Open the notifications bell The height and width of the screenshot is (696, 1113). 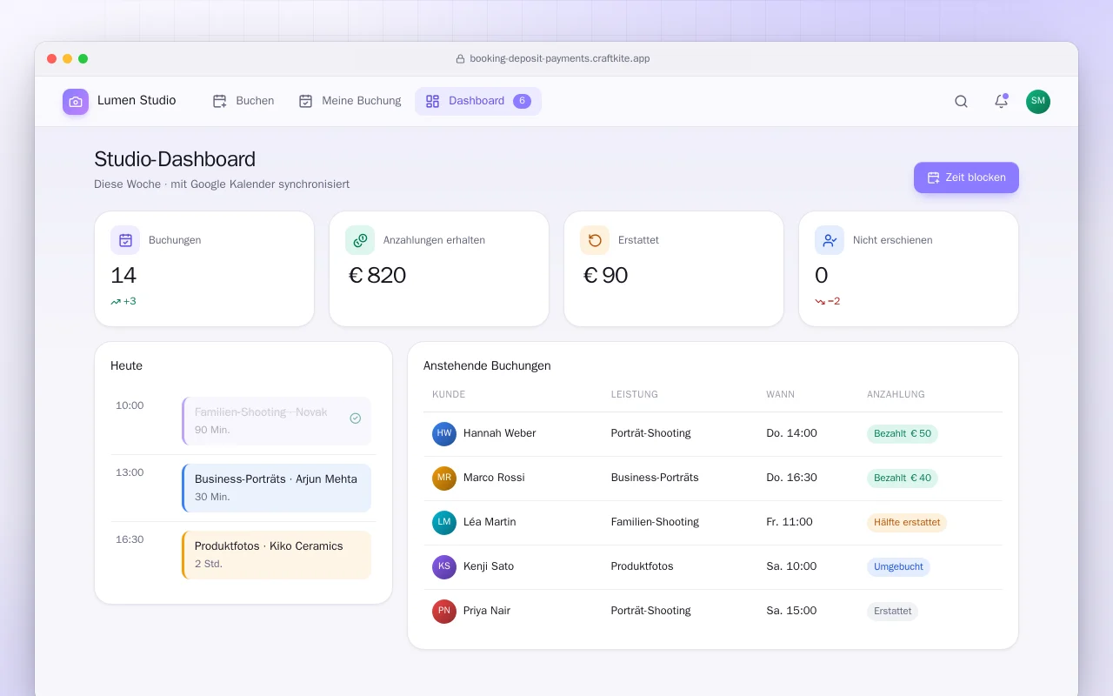(1001, 101)
